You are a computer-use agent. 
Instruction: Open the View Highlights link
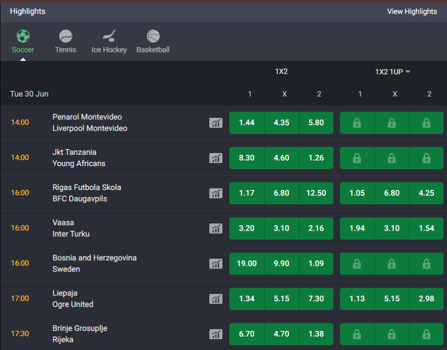point(412,11)
